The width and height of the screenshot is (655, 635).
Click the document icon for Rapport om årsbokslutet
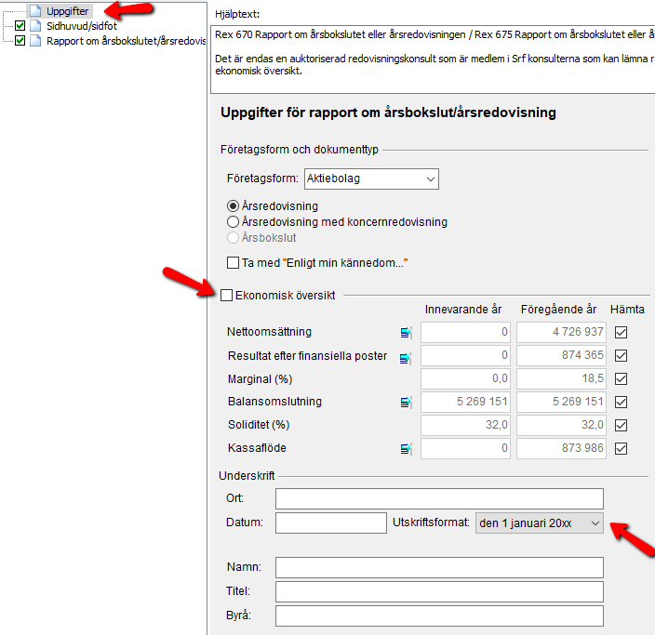[35, 41]
